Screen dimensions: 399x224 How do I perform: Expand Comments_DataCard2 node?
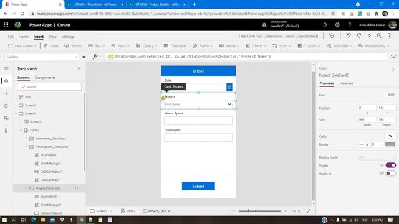[x=26, y=138]
